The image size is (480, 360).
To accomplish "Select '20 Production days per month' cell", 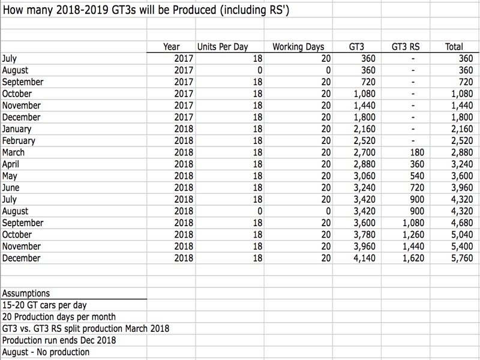I will tap(59, 317).
